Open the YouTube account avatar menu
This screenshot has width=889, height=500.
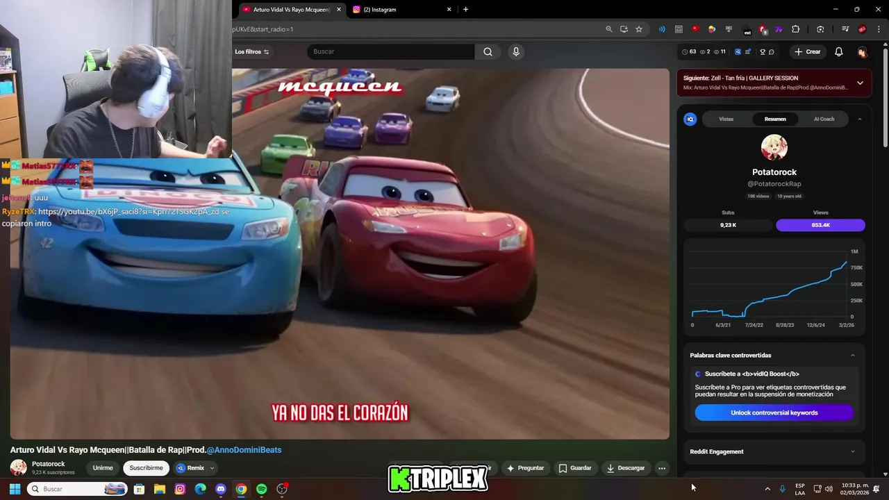(x=862, y=52)
